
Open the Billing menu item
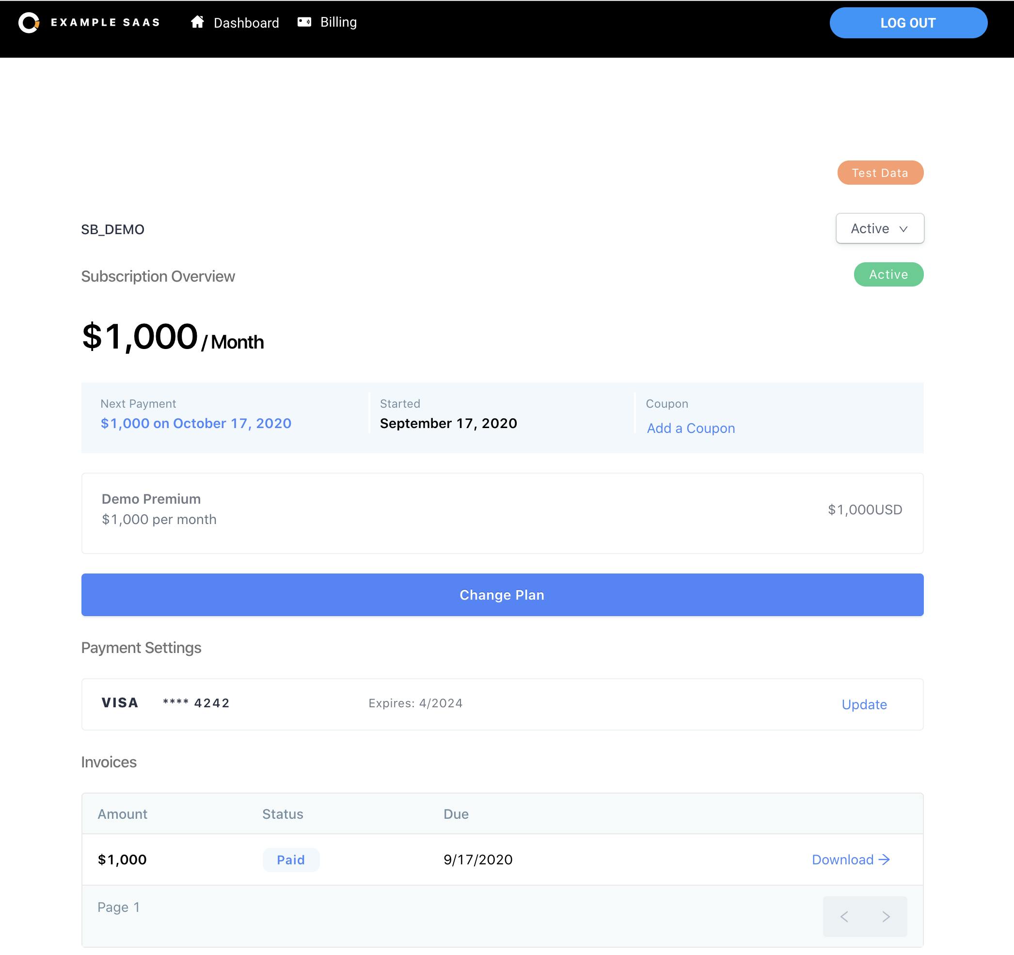coord(338,22)
